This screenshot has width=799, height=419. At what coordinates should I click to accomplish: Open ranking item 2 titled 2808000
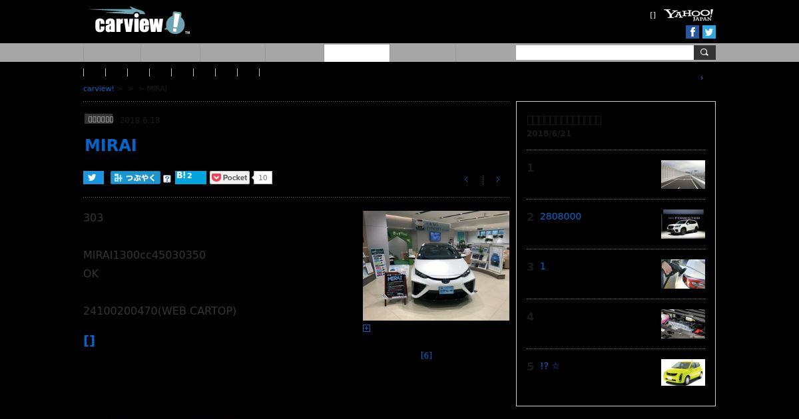561,216
